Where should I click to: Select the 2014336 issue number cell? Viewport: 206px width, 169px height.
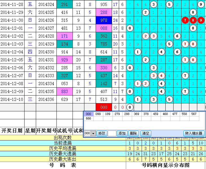[46, 99]
